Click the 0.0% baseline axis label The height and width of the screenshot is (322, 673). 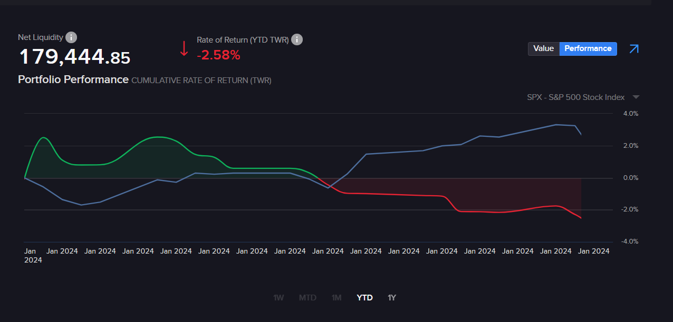(x=631, y=178)
